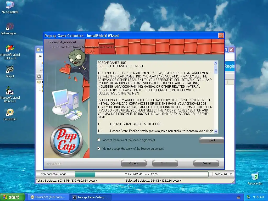This screenshot has height=201, width=268.
Task: Select Popcap Game Collection taskbar button
Action: click(91, 197)
